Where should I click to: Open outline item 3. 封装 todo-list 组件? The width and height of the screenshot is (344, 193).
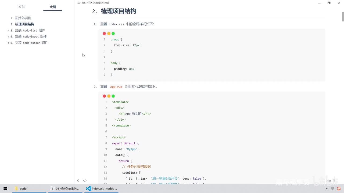(x=30, y=30)
